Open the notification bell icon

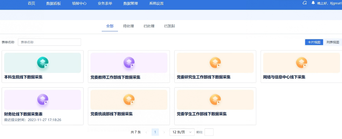313,3
